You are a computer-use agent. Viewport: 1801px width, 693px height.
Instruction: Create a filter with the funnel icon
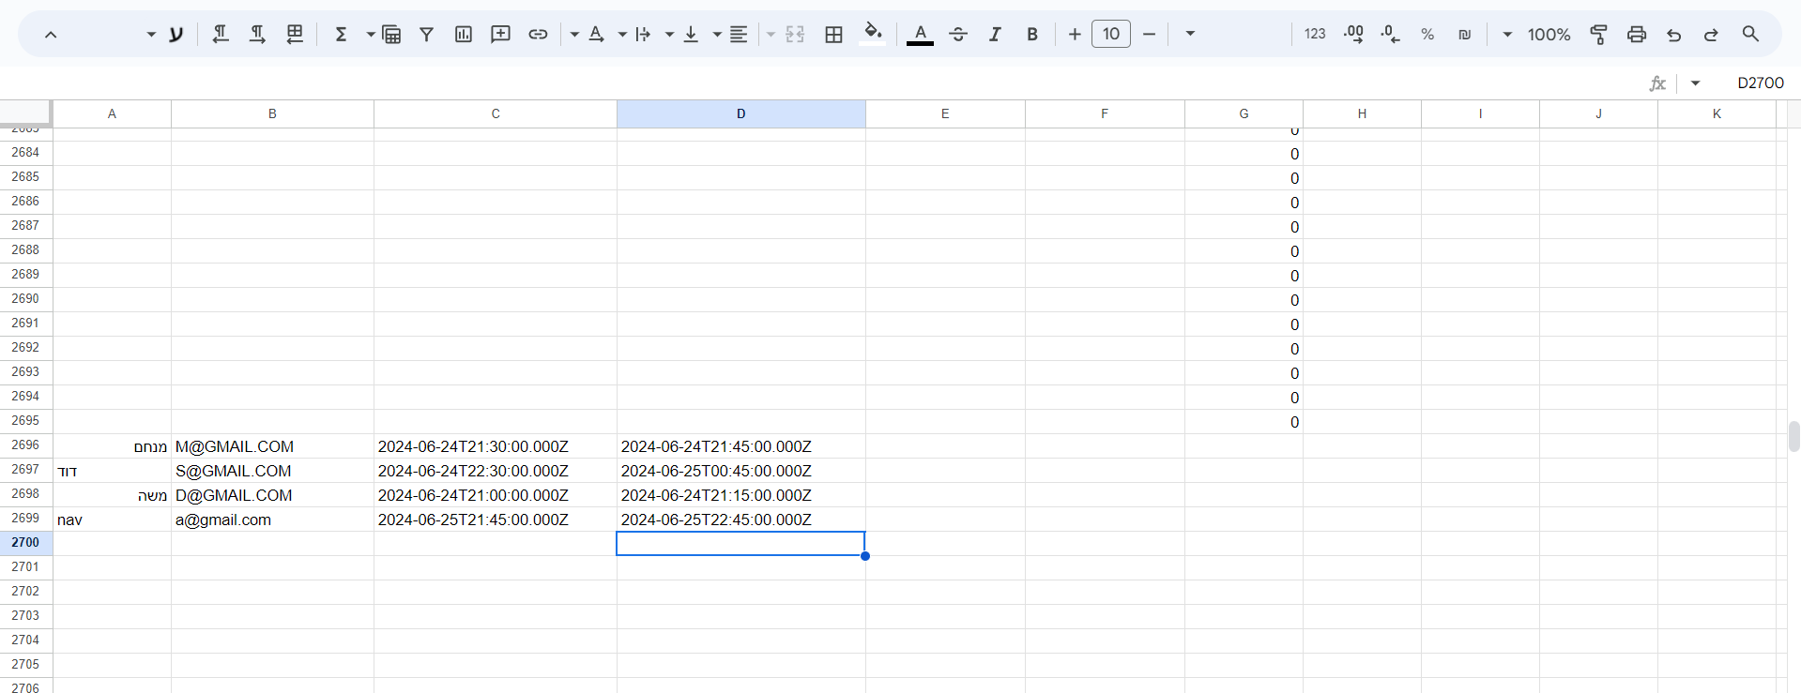pyautogui.click(x=426, y=34)
